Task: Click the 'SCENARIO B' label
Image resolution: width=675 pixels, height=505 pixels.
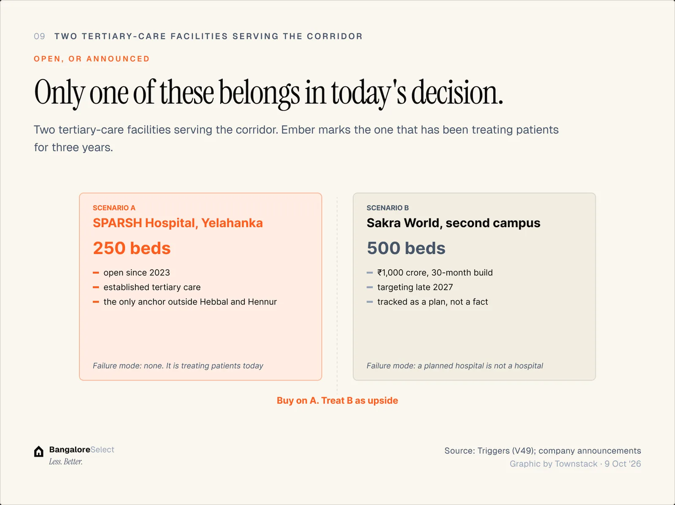Action: 388,208
